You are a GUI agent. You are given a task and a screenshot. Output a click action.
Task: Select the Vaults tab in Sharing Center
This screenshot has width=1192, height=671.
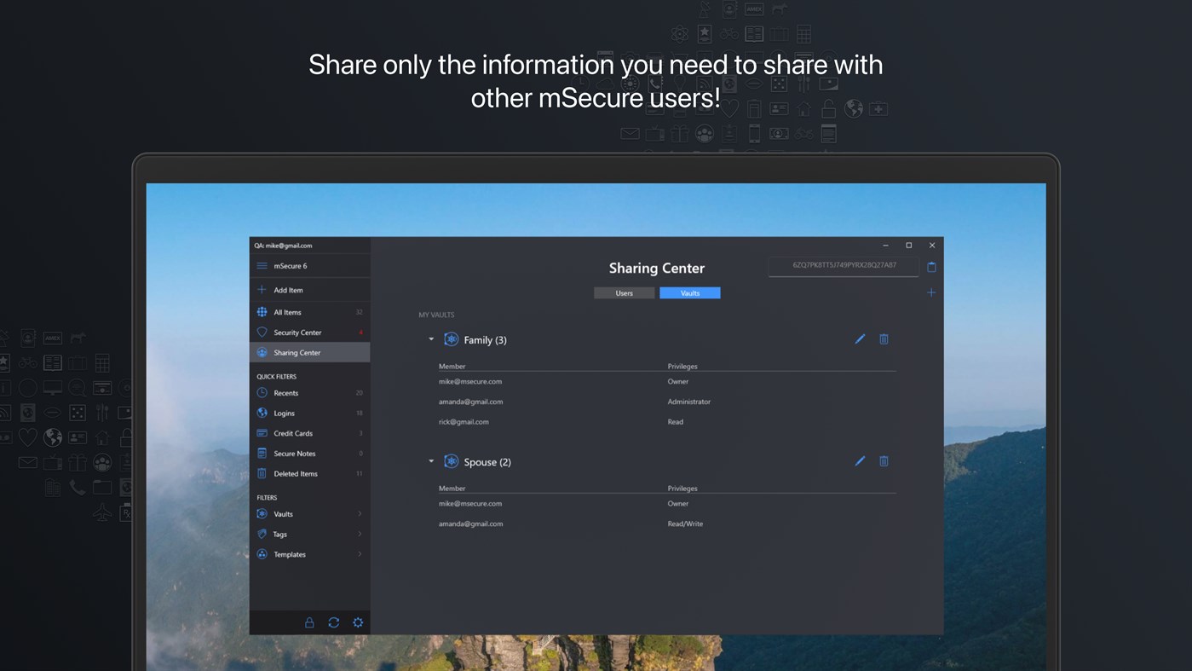[690, 293]
